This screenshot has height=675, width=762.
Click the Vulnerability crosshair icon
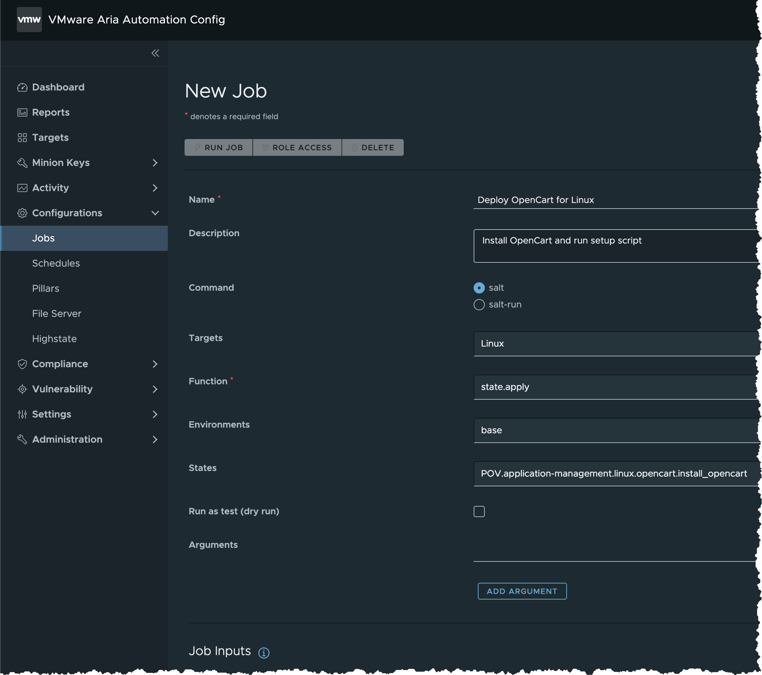pyautogui.click(x=22, y=389)
